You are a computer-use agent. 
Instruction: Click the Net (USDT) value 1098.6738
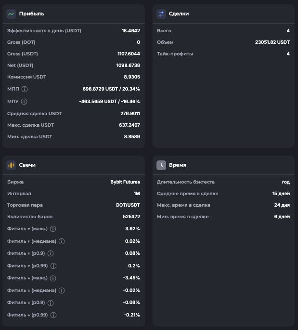pyautogui.click(x=128, y=66)
